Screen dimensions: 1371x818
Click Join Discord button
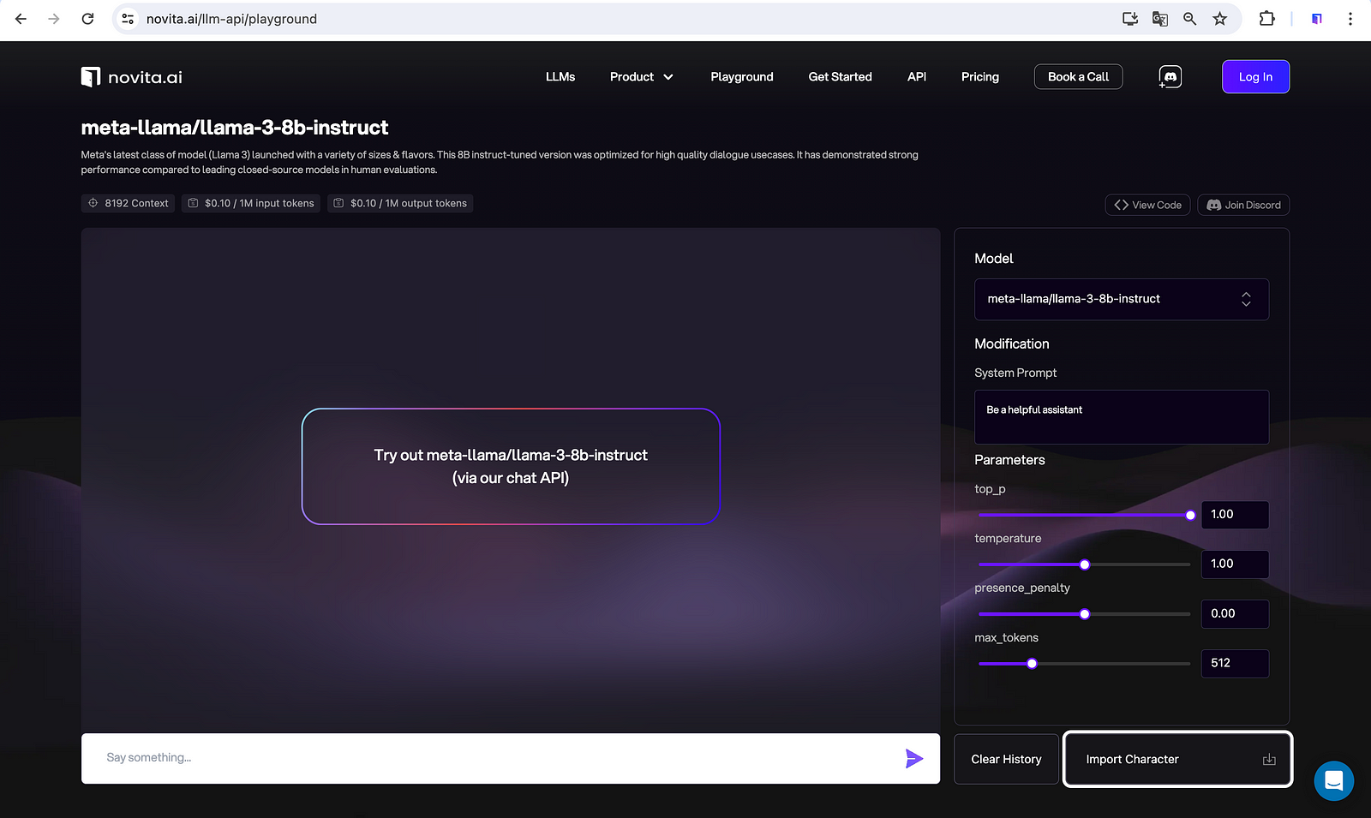point(1243,205)
